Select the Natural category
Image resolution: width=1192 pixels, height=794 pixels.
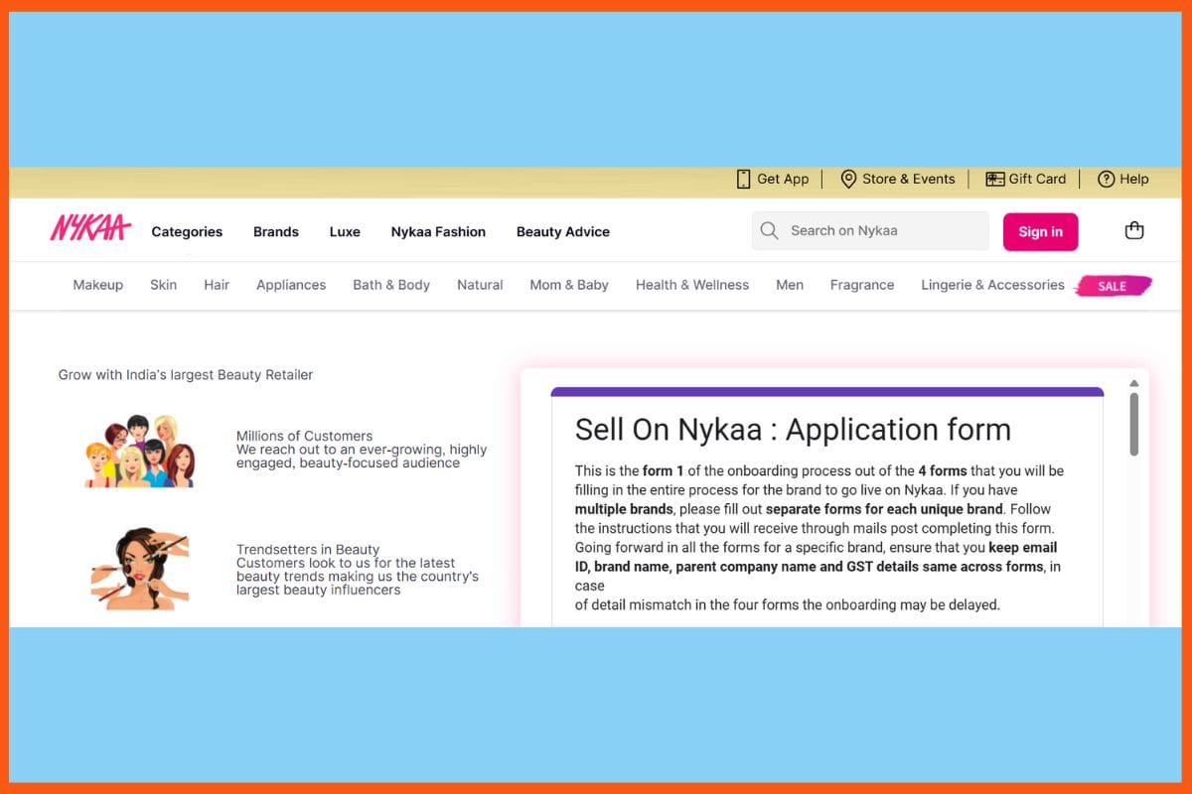[x=480, y=285]
